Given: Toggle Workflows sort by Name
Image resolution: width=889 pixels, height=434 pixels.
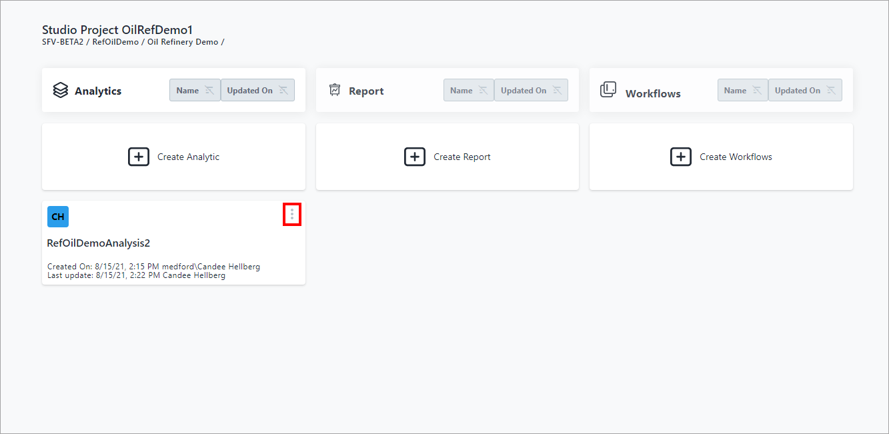Looking at the screenshot, I should 742,91.
